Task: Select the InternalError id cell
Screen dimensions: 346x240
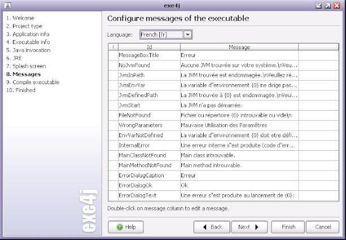Action: [x=149, y=145]
